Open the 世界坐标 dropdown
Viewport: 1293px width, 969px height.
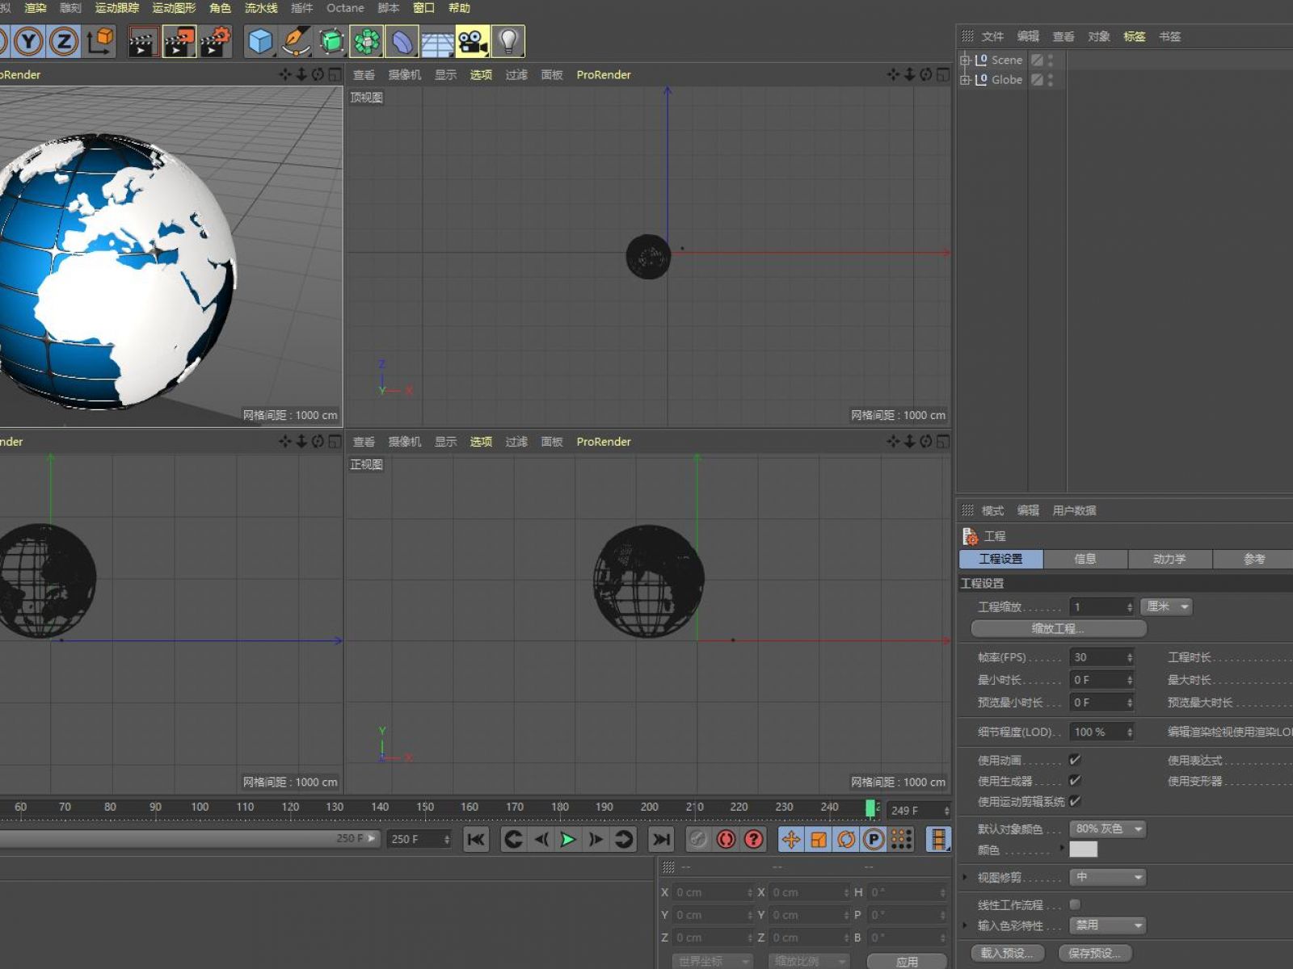point(713,962)
